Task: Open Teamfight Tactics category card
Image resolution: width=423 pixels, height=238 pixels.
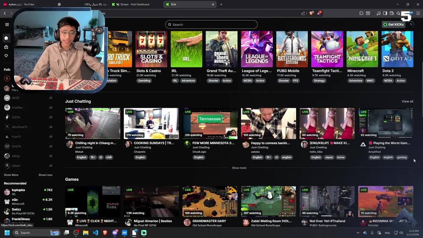Action: pos(327,49)
